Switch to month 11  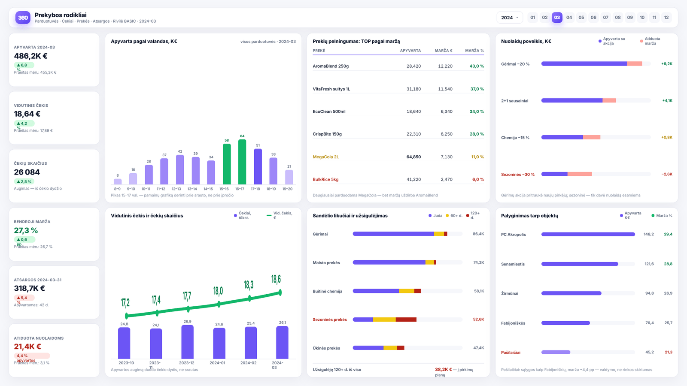pyautogui.click(x=654, y=18)
